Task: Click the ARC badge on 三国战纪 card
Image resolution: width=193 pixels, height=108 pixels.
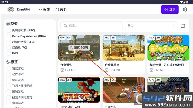Action: [x=107, y=80]
